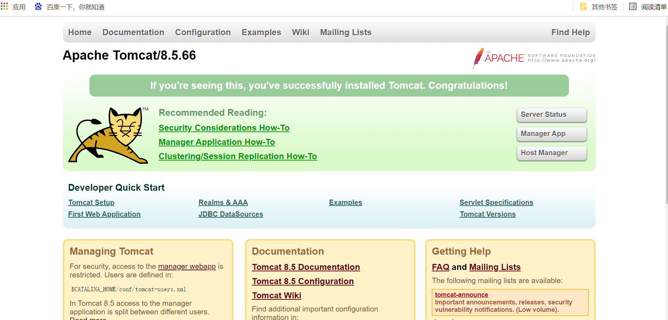The image size is (668, 320).
Task: Follow the manager webapp link
Action: pos(187,266)
